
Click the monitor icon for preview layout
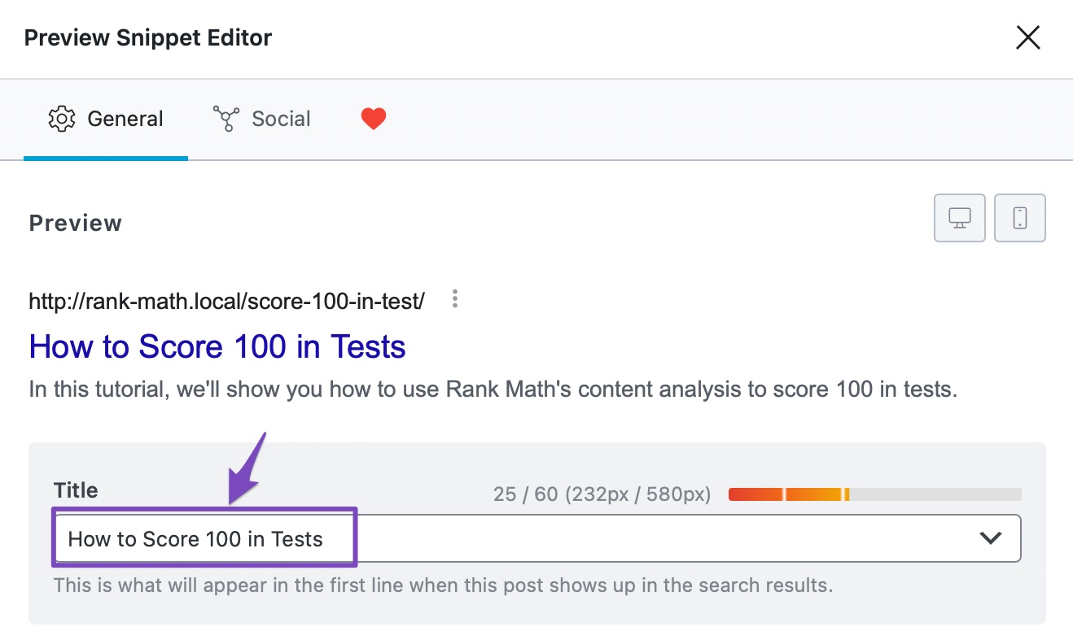[959, 218]
